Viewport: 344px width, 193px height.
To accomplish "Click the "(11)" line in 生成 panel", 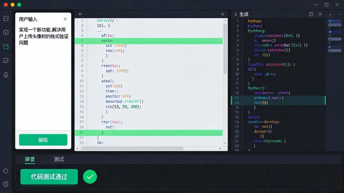I will click(x=266, y=55).
